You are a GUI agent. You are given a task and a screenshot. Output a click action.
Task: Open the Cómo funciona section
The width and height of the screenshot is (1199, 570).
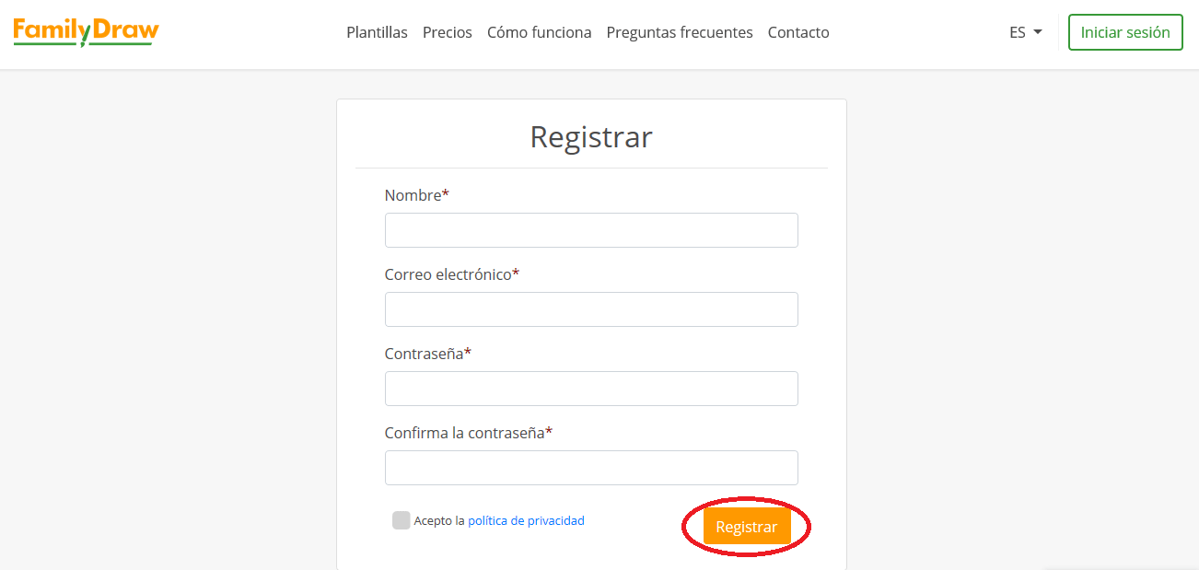[539, 32]
